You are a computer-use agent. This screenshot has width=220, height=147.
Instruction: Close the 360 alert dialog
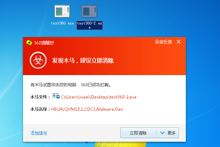(179, 42)
